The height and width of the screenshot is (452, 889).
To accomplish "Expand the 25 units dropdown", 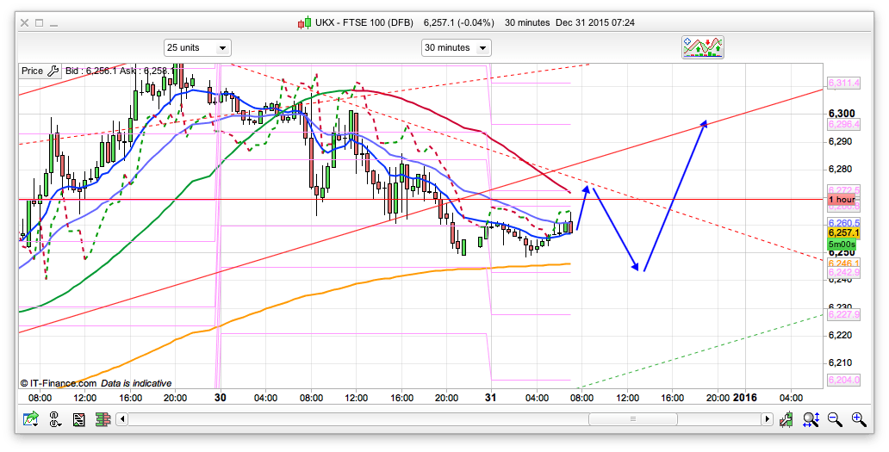I will (197, 47).
